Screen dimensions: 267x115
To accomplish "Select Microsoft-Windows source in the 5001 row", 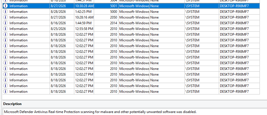I will [134, 6].
